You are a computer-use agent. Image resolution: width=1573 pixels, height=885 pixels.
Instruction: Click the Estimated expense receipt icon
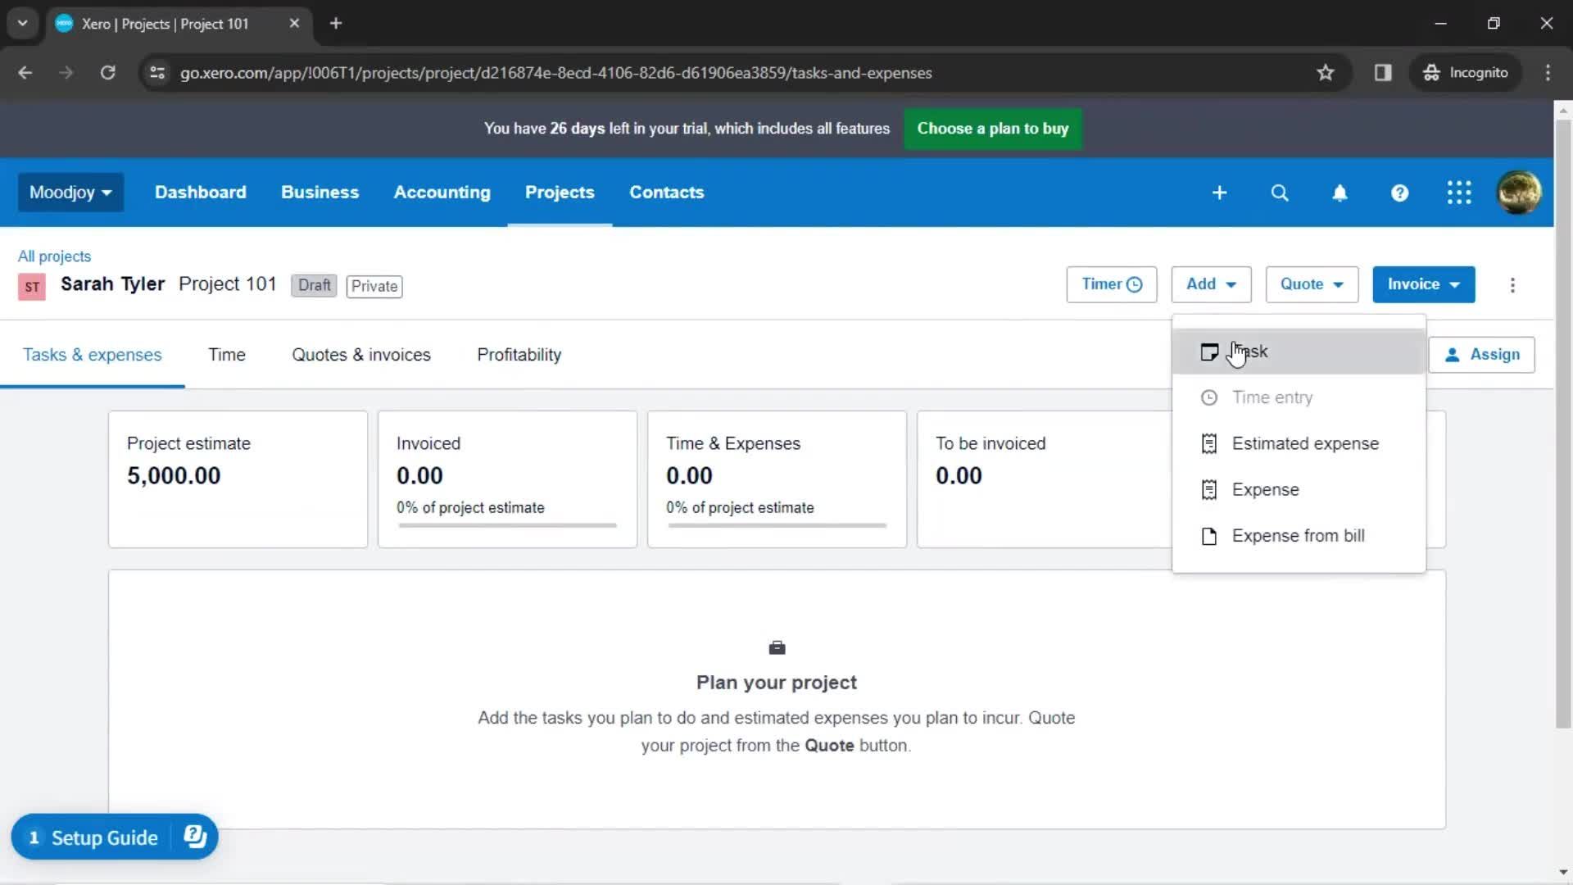click(x=1209, y=443)
